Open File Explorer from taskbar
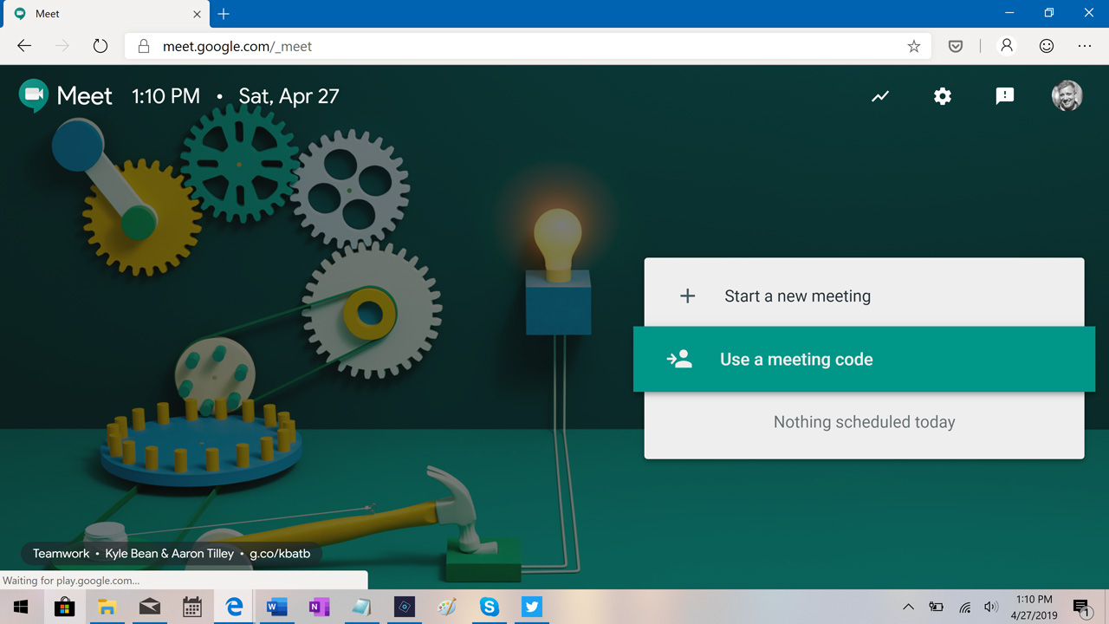The image size is (1109, 624). (x=107, y=608)
